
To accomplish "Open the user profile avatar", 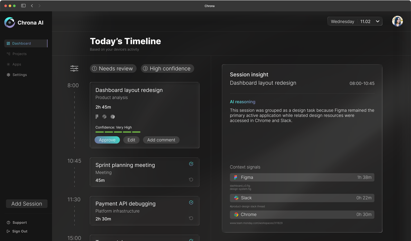I will [397, 21].
